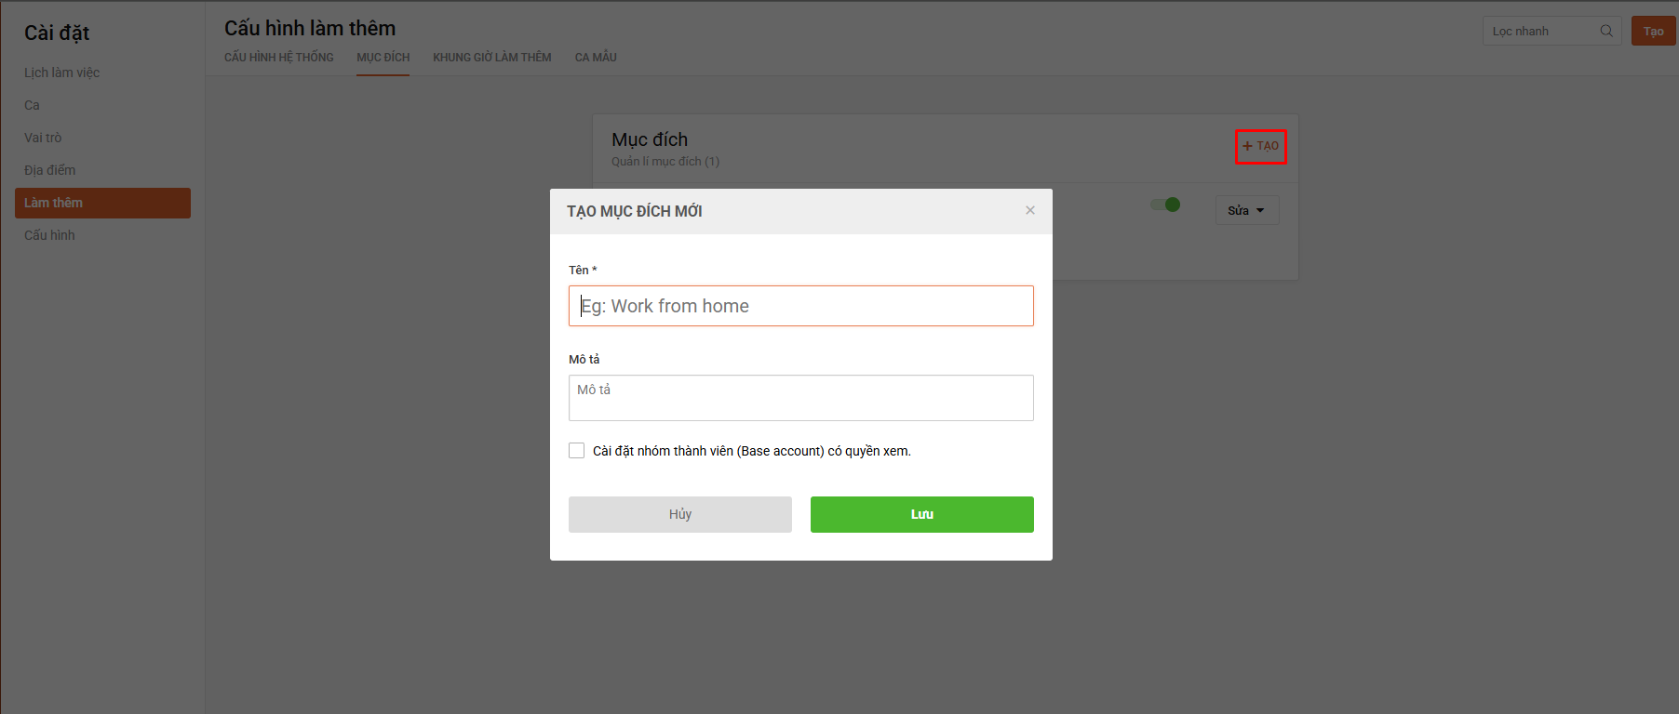
Task: Toggle the green purpose switch
Action: (x=1165, y=205)
